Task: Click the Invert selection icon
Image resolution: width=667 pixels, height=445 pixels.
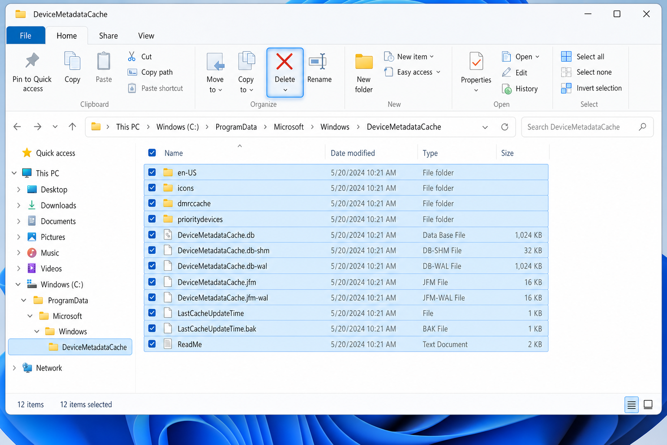Action: (x=566, y=88)
